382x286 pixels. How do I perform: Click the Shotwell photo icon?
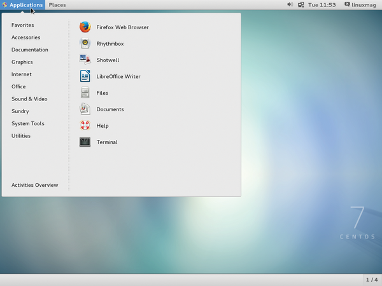click(x=85, y=60)
